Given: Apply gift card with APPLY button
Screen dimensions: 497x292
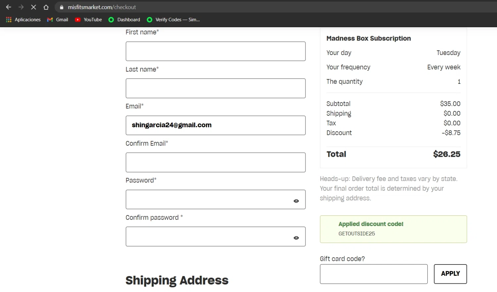Looking at the screenshot, I should (450, 274).
